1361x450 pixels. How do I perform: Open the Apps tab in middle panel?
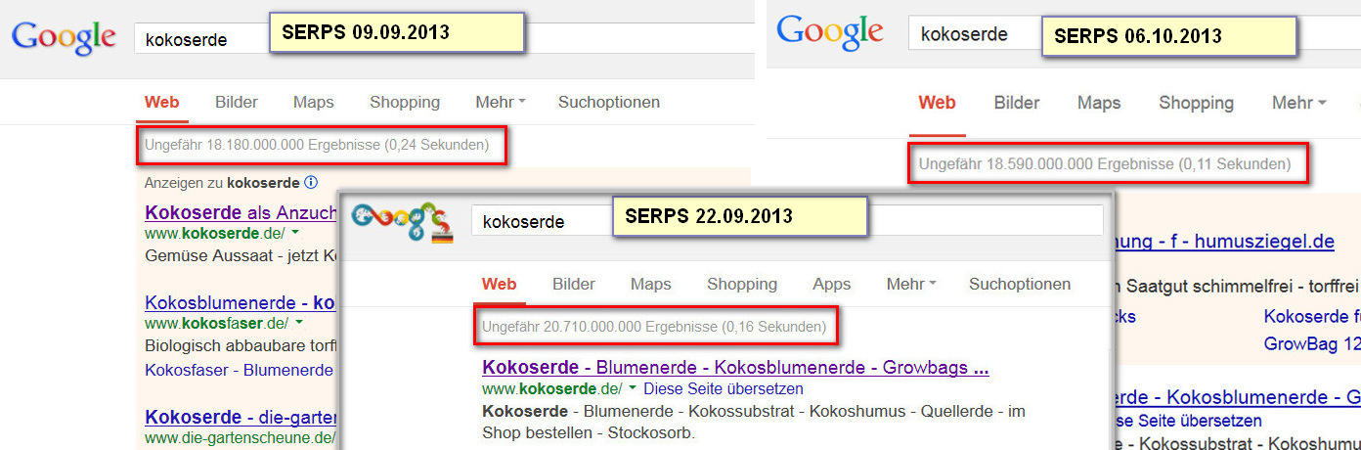tap(832, 285)
